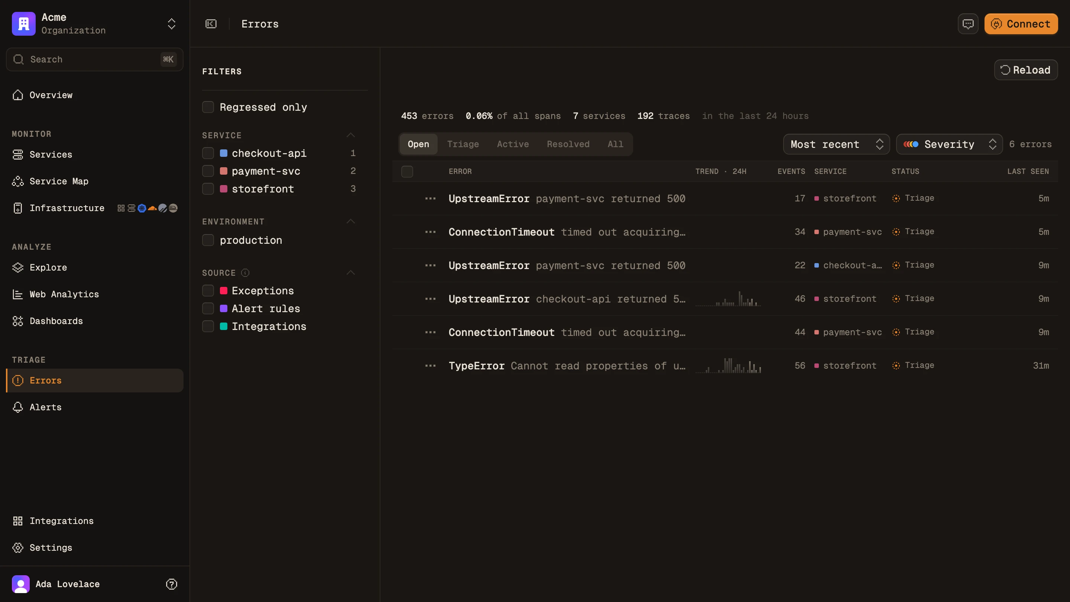The width and height of the screenshot is (1070, 602).
Task: Check the checkout-api service filter
Action: pyautogui.click(x=208, y=153)
